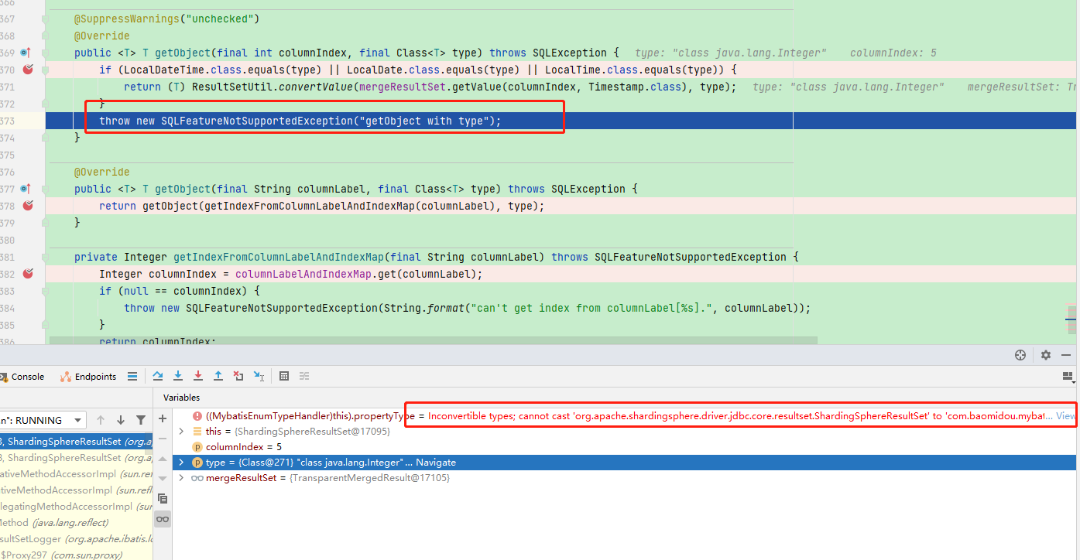Toggle the breakpoint on line 370

[29, 70]
